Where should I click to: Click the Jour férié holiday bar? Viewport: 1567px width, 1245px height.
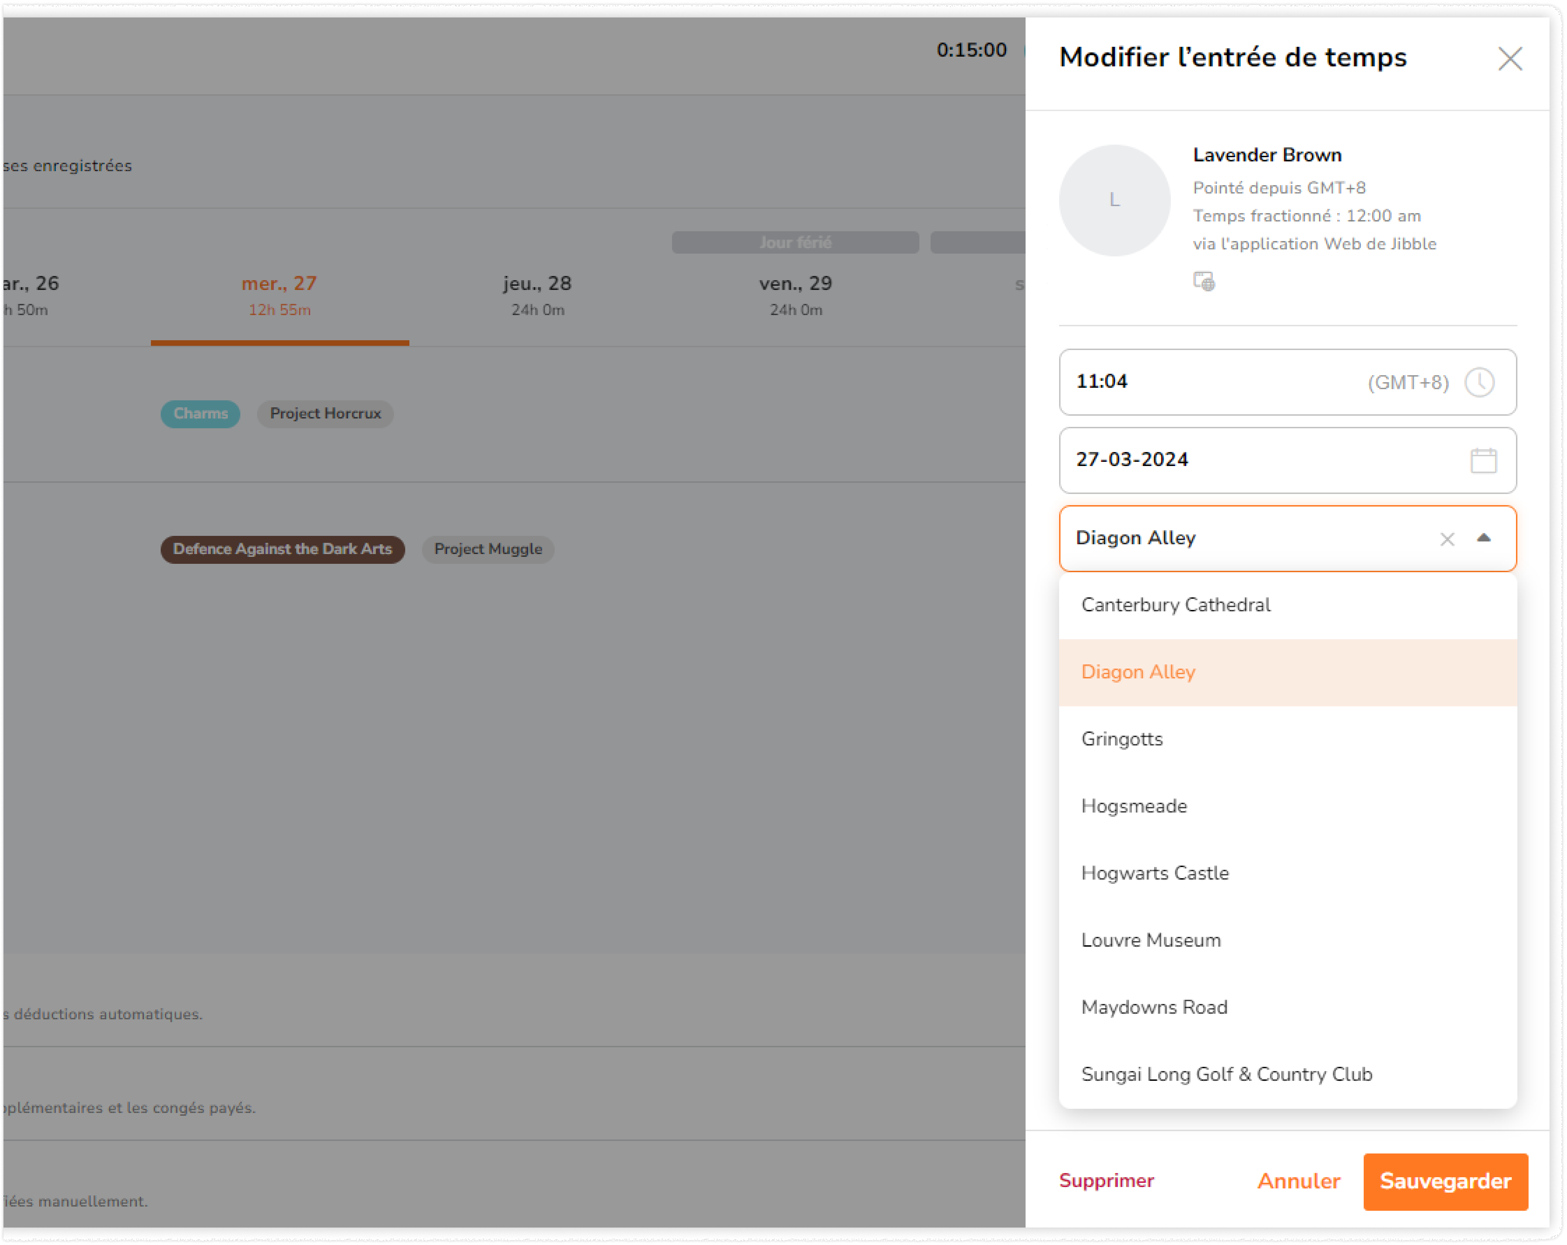click(795, 243)
